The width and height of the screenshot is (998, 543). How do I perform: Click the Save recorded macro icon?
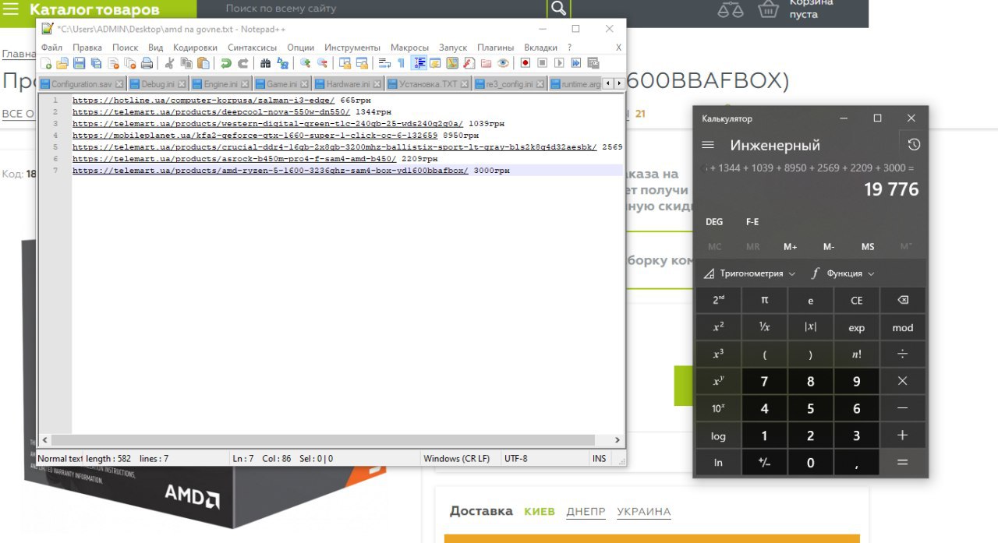pos(593,63)
